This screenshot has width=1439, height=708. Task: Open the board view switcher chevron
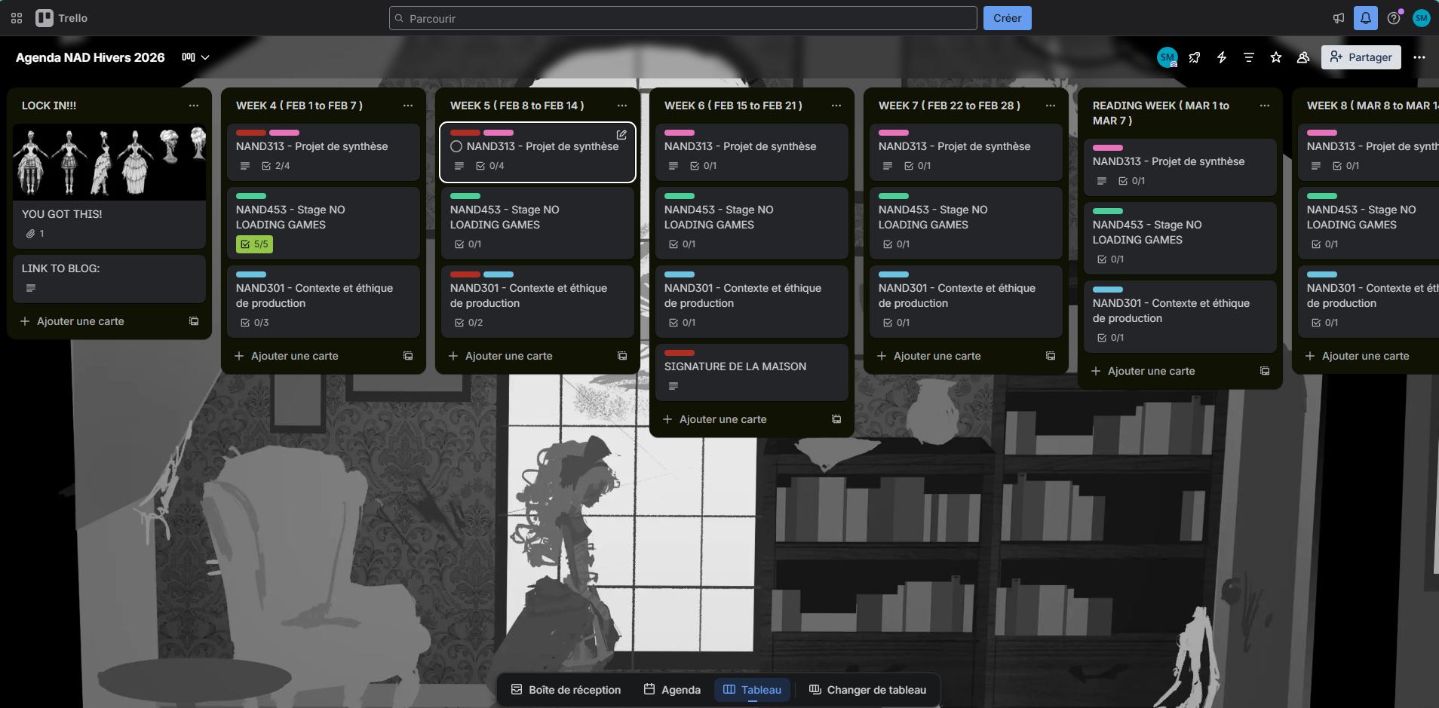click(x=206, y=57)
